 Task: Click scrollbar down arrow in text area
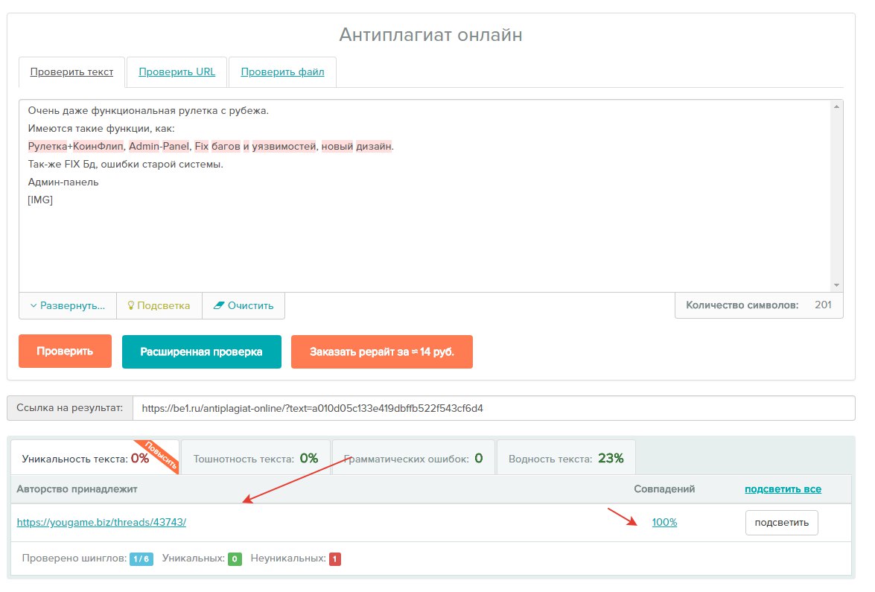(836, 285)
